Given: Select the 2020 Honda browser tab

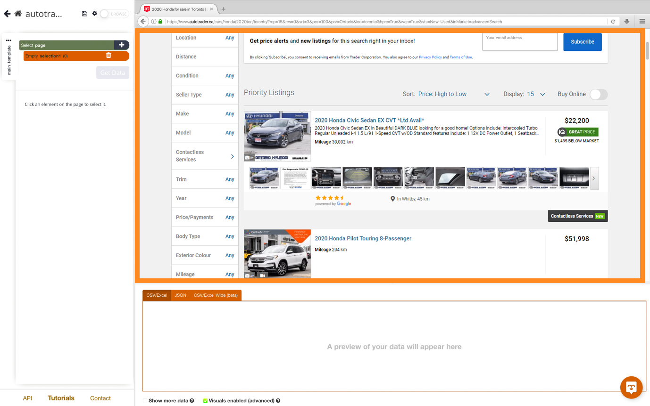Looking at the screenshot, I should (x=179, y=9).
